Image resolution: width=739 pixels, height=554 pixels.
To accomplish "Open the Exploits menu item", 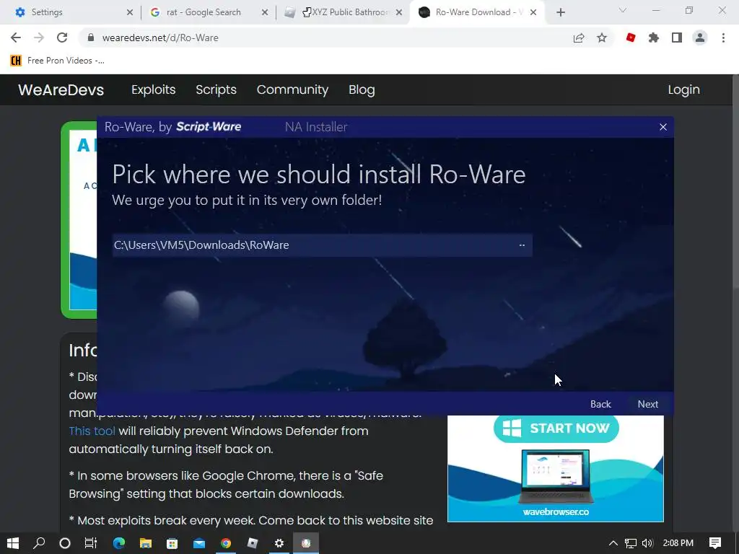I will pyautogui.click(x=153, y=89).
